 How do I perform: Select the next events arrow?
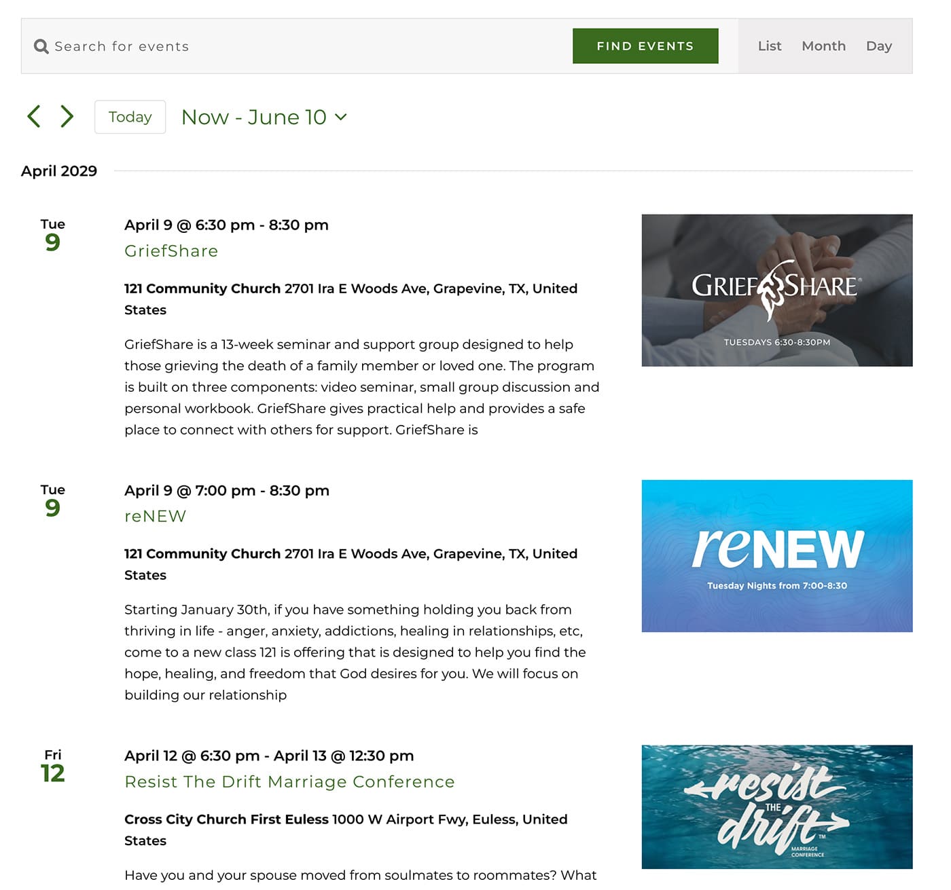pos(67,116)
